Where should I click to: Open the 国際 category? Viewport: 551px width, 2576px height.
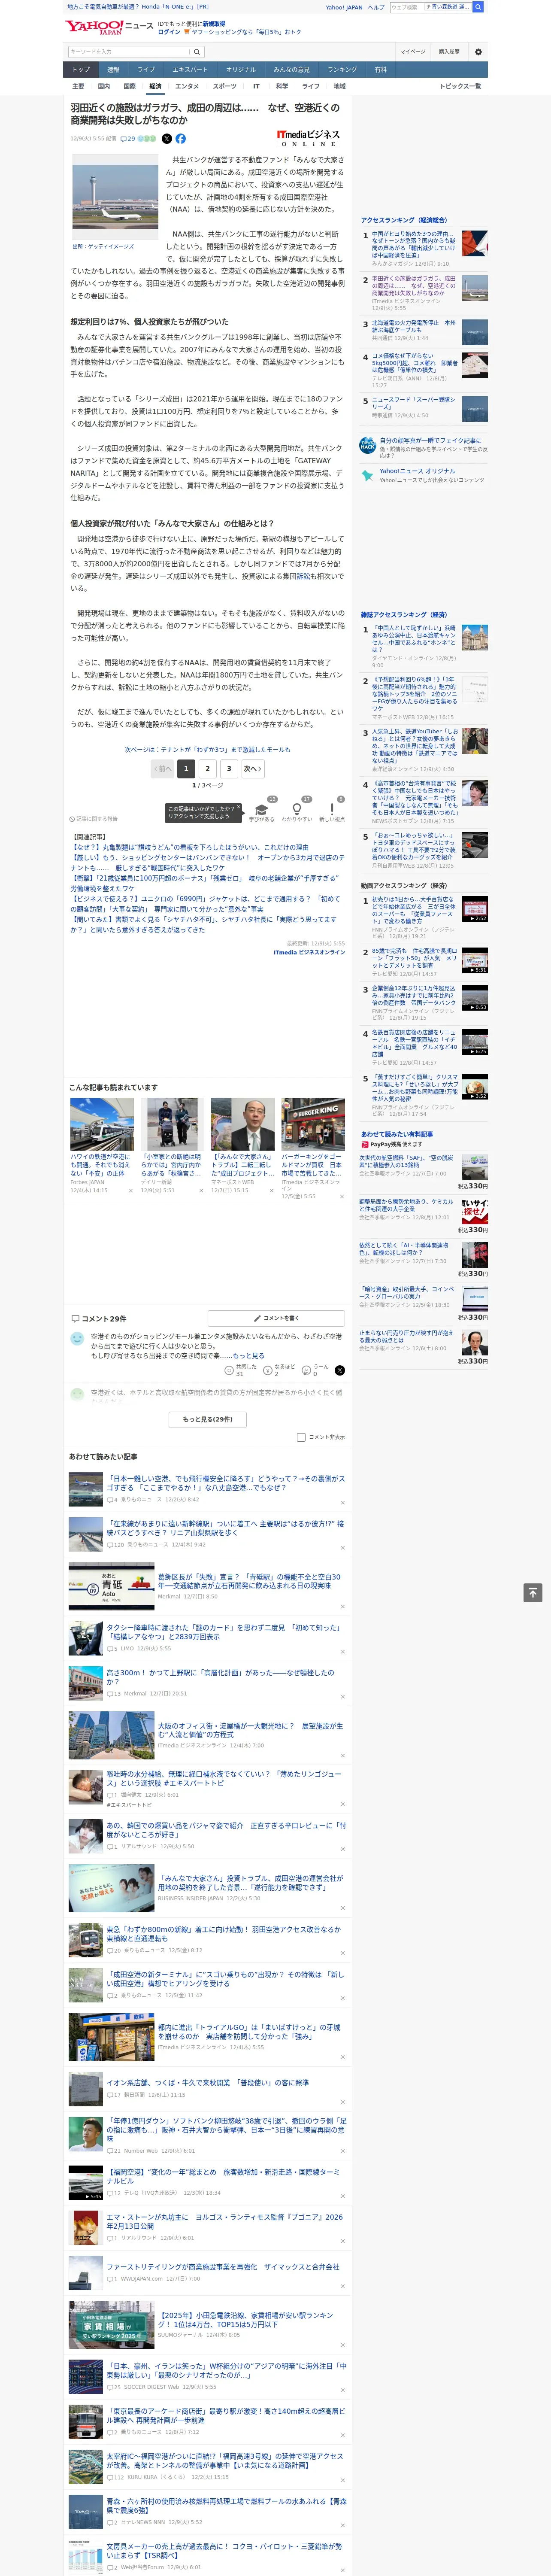(x=129, y=86)
